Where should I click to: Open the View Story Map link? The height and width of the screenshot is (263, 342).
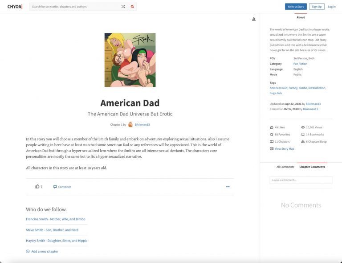284,148
